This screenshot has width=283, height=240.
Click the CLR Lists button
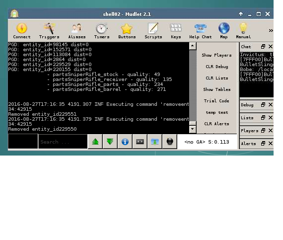pos(216,78)
